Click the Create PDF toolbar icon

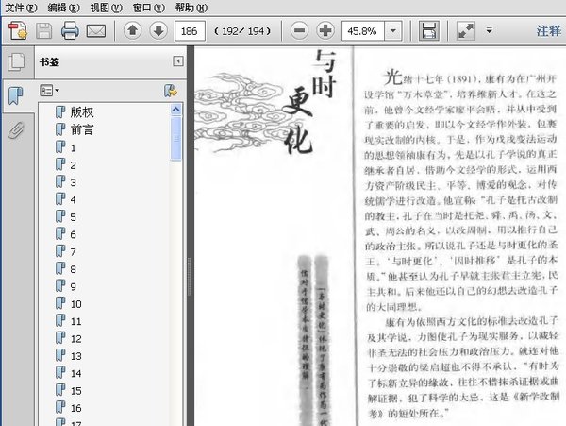[x=18, y=31]
